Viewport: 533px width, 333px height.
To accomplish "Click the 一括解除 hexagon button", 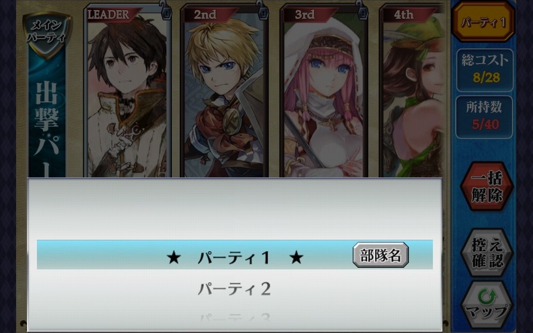I will 487,187.
